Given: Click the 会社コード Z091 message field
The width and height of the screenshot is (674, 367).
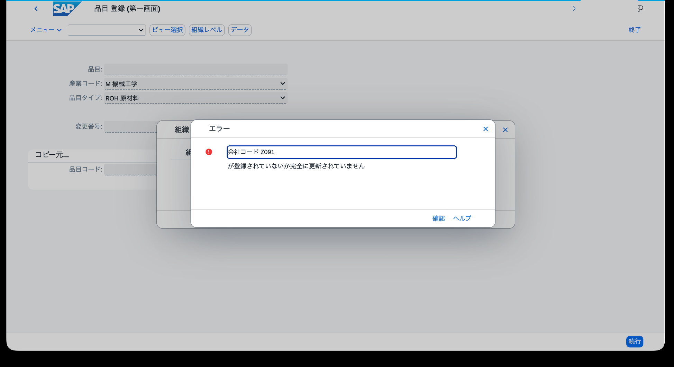Looking at the screenshot, I should pyautogui.click(x=342, y=152).
